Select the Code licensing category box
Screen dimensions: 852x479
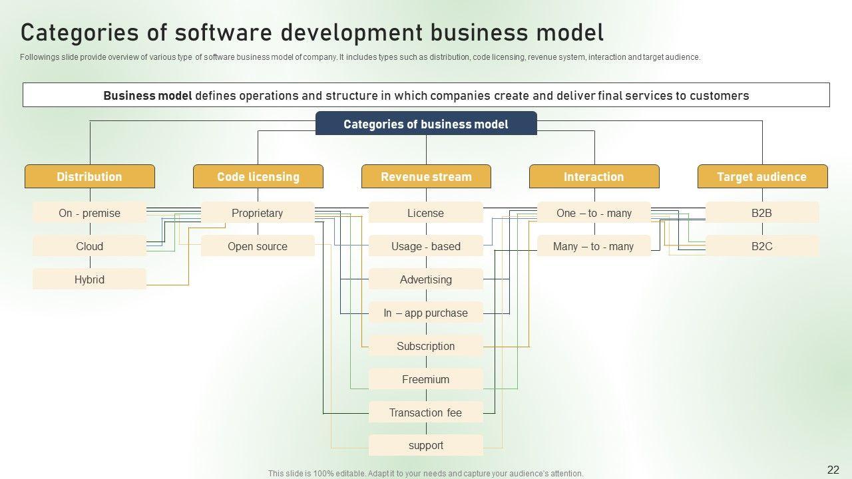258,177
